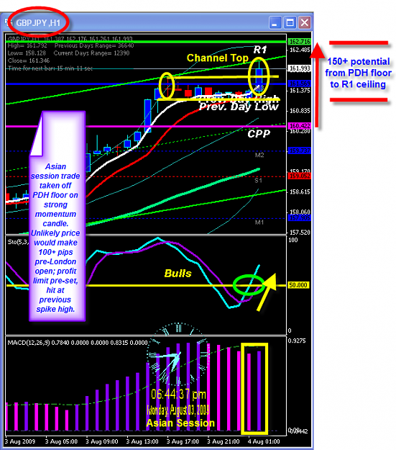Select the 'Asian Session' label

click(180, 423)
